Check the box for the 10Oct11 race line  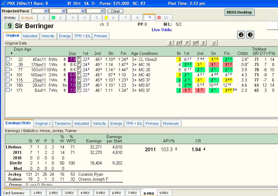coord(8,69)
